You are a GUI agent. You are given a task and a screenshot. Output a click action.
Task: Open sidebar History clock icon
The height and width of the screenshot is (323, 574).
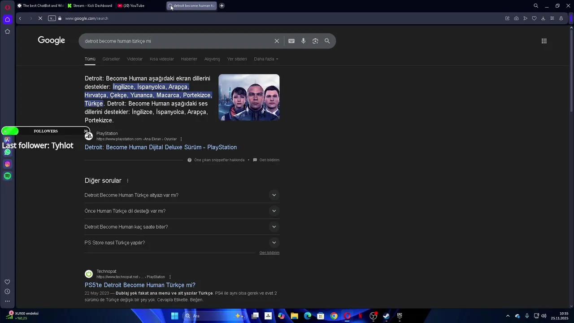[x=7, y=292]
